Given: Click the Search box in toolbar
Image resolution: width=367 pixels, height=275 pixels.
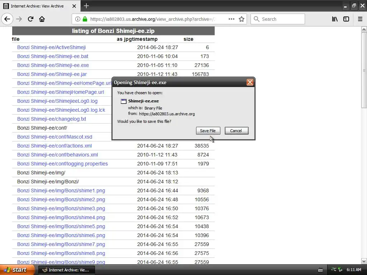Looking at the screenshot, I should [278, 19].
